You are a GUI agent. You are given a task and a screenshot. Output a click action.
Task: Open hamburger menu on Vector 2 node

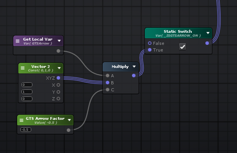click(23, 68)
